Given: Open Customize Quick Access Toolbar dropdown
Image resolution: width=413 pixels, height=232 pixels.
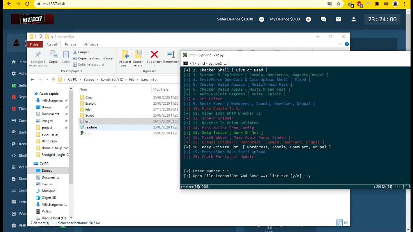Looking at the screenshot, I should tap(52, 37).
